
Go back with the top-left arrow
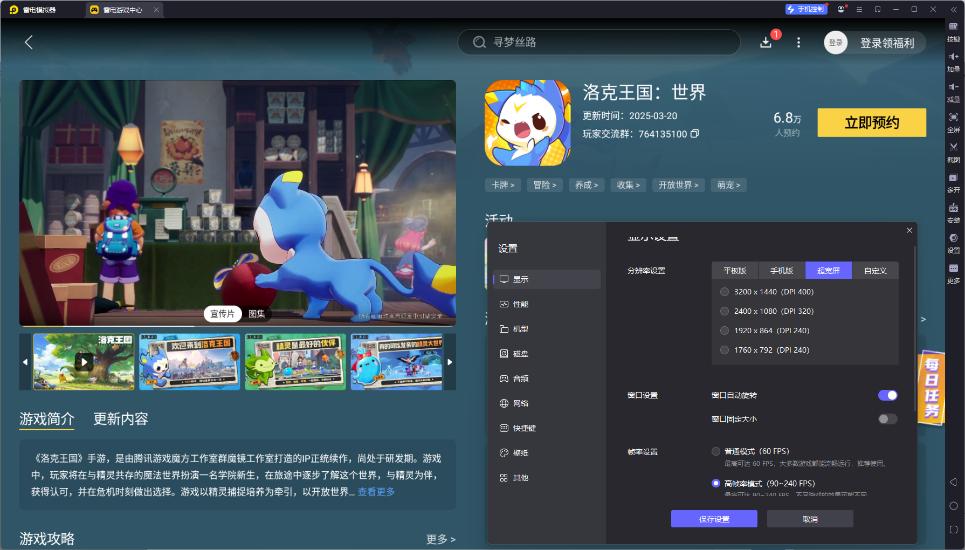click(29, 42)
